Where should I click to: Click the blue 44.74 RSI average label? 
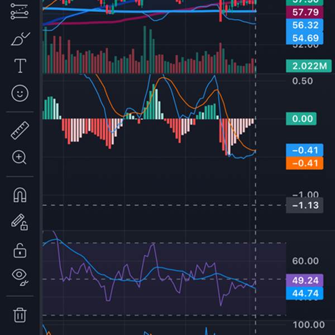click(x=305, y=293)
